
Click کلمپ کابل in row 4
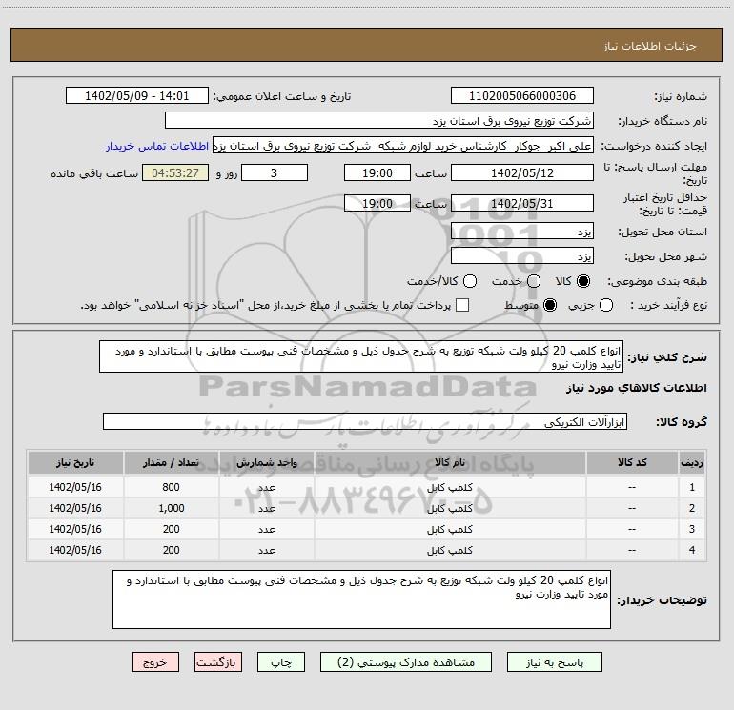[x=449, y=551]
